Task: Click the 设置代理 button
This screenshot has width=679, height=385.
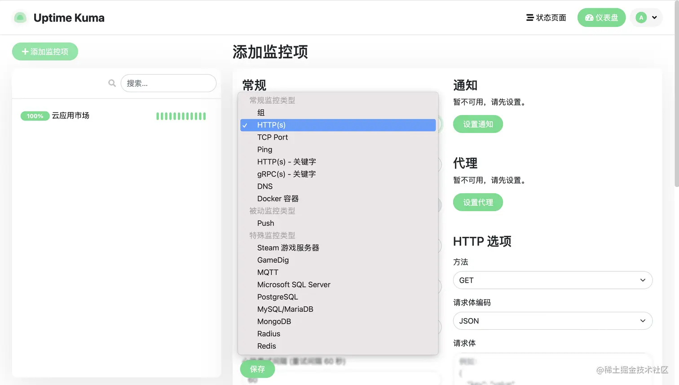Action: 478,203
